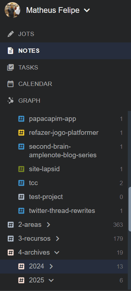This screenshot has height=291, width=131.
Task: Collapse the 4-archives tag chevron
Action: pyautogui.click(x=57, y=252)
